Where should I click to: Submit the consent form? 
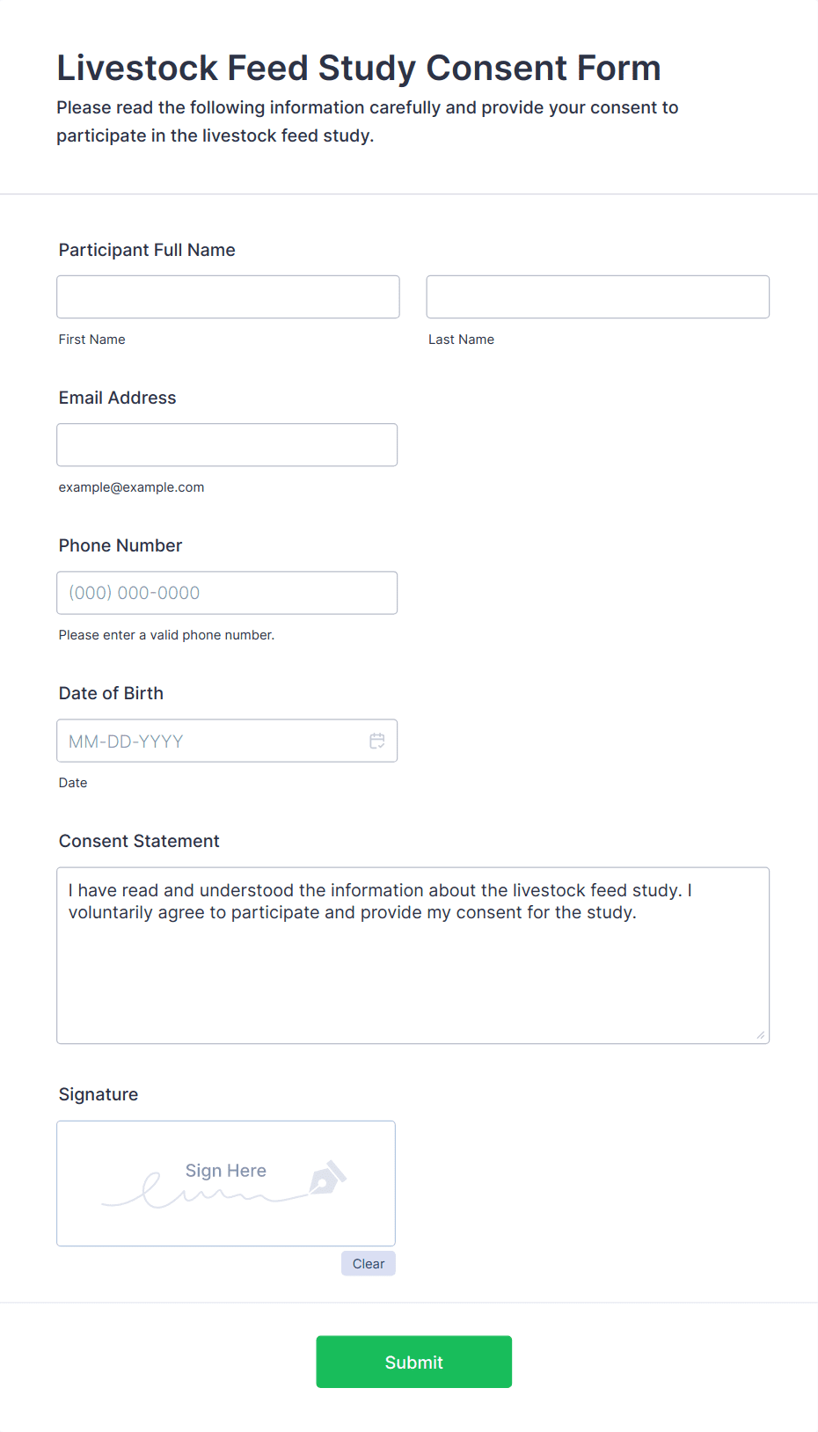coord(413,1362)
